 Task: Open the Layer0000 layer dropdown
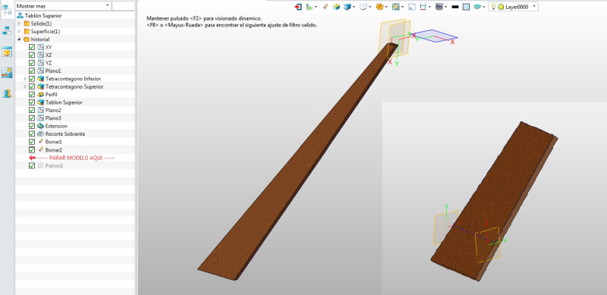pyautogui.click(x=514, y=7)
